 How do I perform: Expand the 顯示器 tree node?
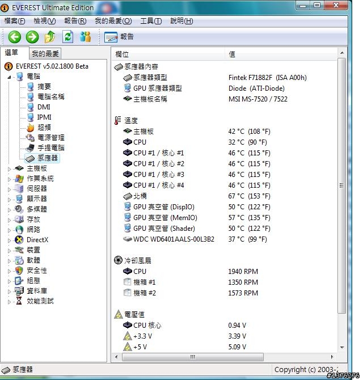click(9, 200)
